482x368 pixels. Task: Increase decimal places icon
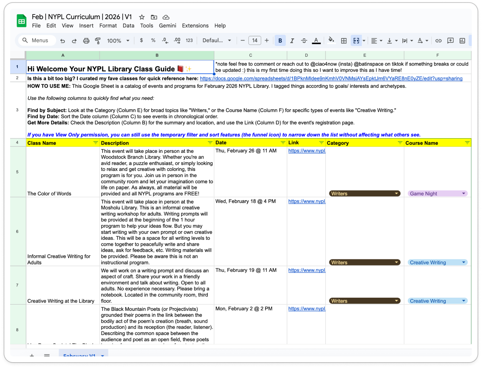[x=177, y=41]
